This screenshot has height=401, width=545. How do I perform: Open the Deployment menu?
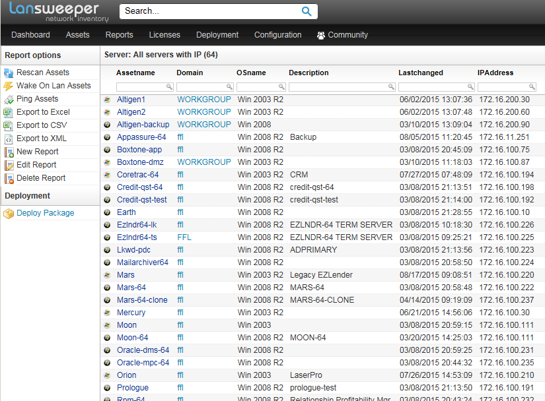point(217,35)
